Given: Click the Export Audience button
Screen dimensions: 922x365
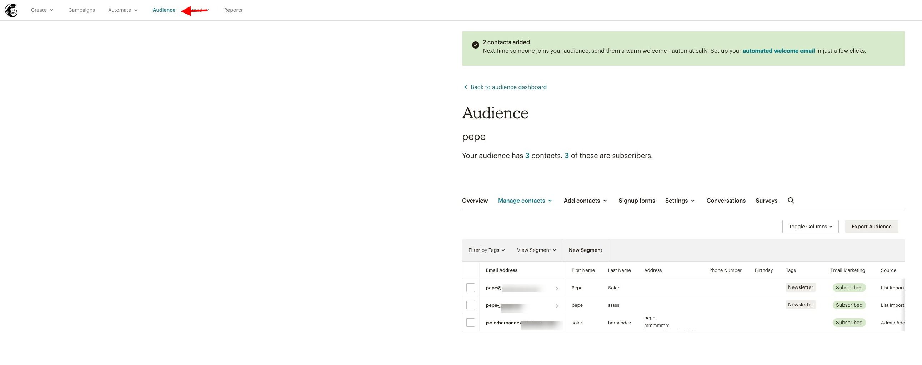Looking at the screenshot, I should [x=872, y=227].
